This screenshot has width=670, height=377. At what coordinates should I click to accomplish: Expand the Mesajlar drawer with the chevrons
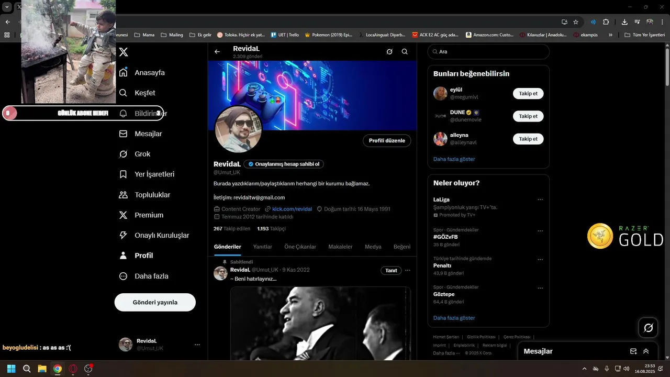[x=646, y=351]
